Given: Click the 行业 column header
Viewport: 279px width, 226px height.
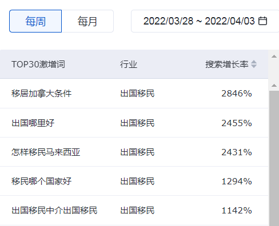Looking at the screenshot, I should [x=129, y=64].
